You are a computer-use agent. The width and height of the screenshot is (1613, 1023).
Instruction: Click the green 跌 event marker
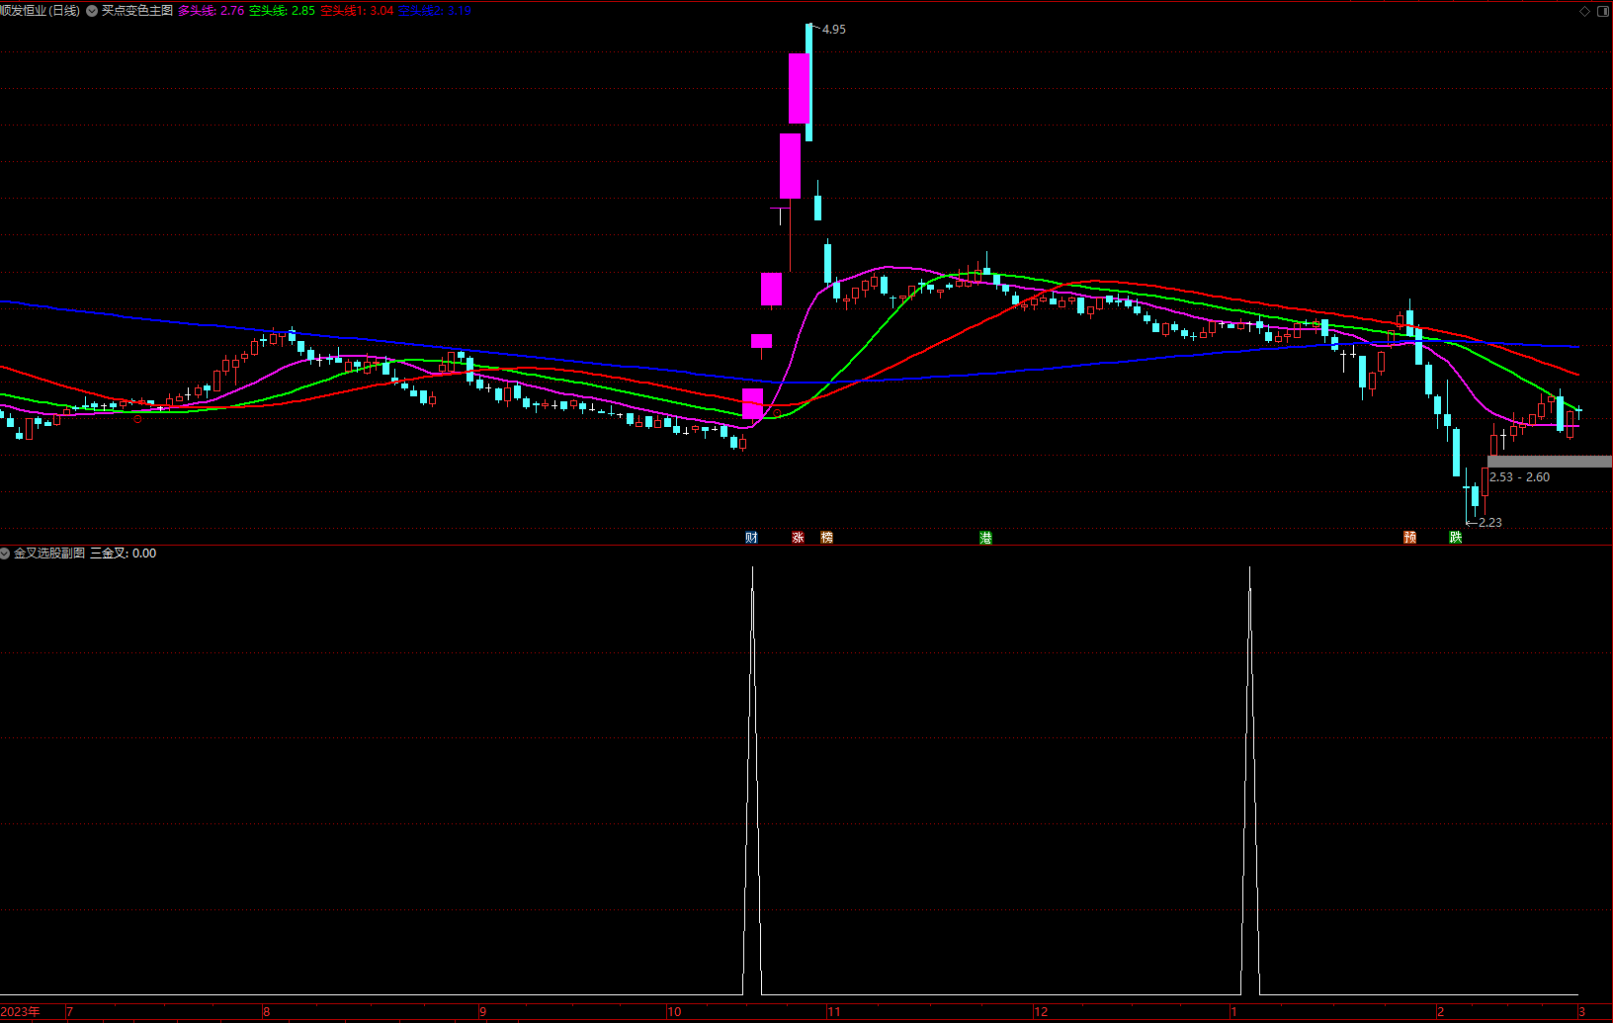[x=1455, y=538]
